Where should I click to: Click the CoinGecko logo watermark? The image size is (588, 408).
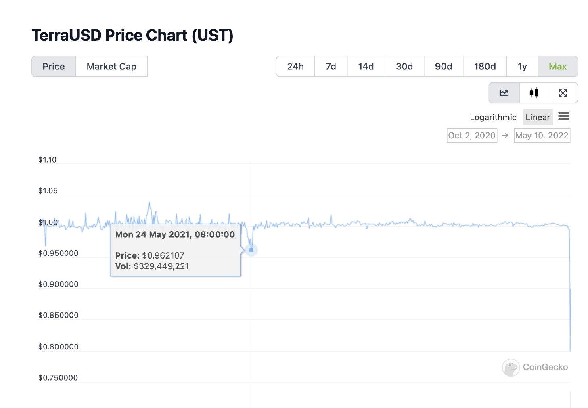coord(535,367)
